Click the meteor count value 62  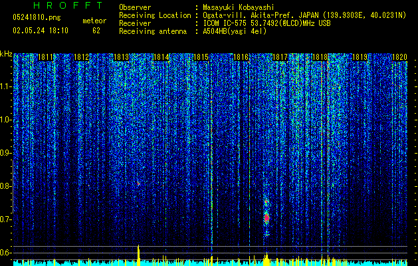point(96,31)
